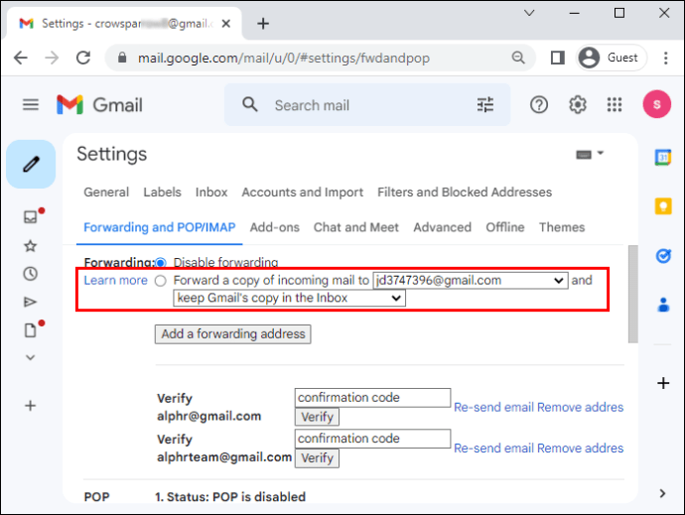
Task: Open Google Calendar side panel
Action: (663, 157)
